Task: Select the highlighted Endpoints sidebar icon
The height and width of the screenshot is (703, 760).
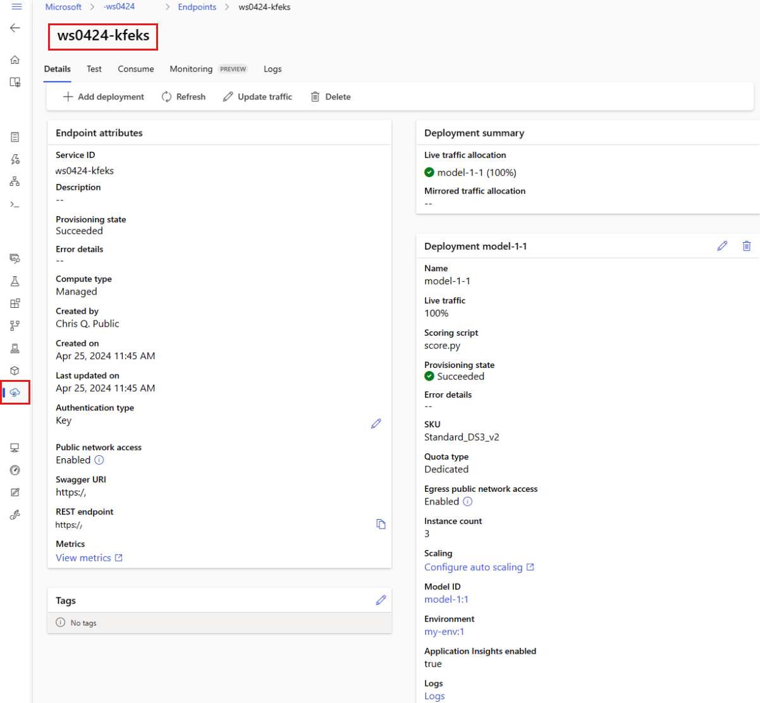Action: click(15, 393)
